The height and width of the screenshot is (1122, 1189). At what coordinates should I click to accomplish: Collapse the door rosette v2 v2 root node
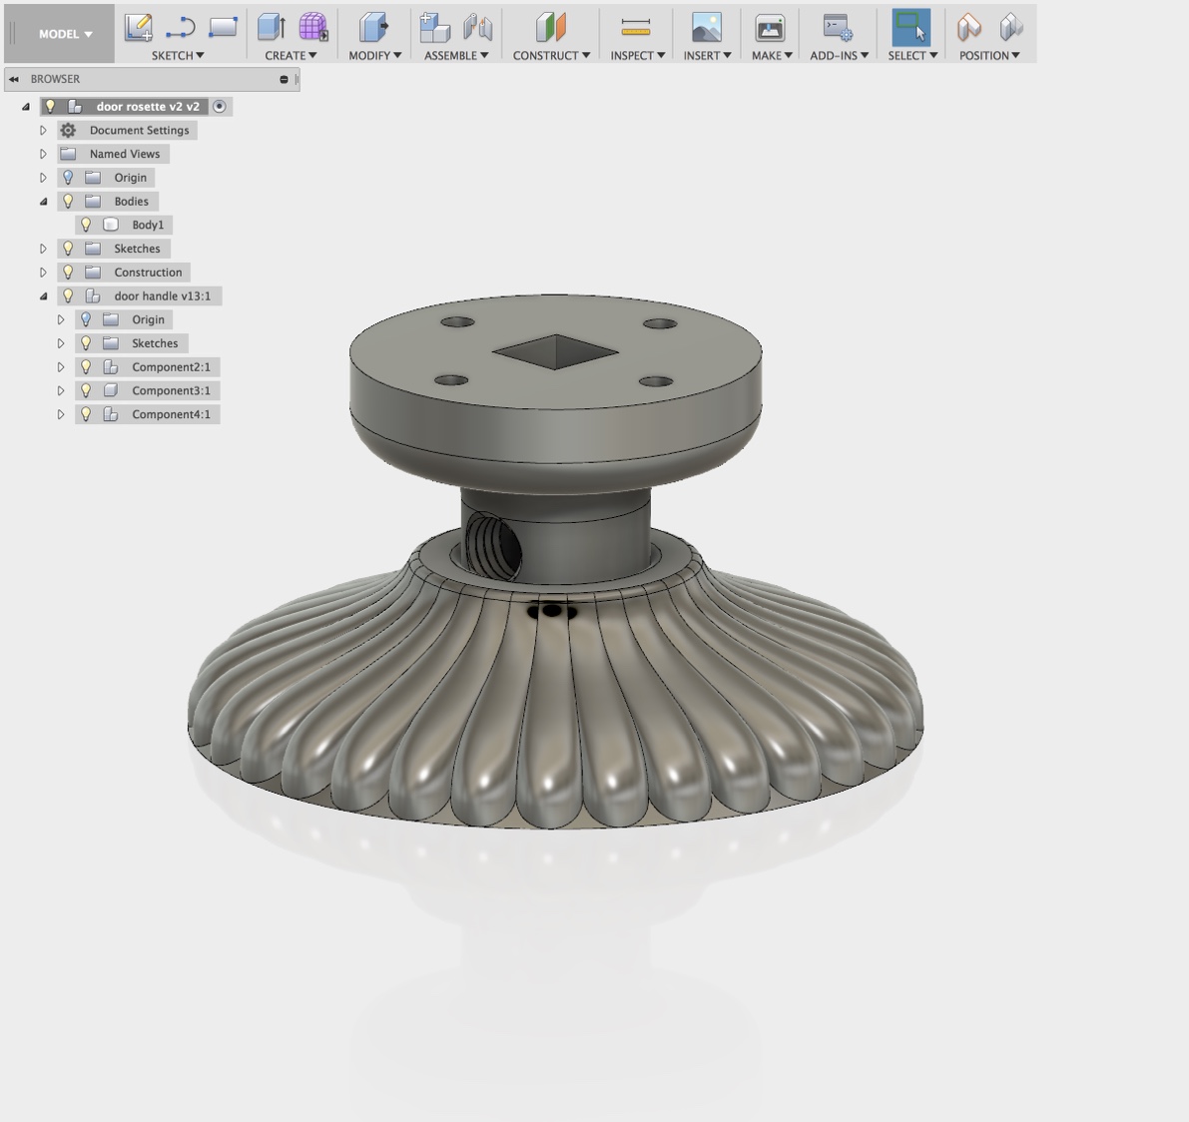click(x=25, y=107)
